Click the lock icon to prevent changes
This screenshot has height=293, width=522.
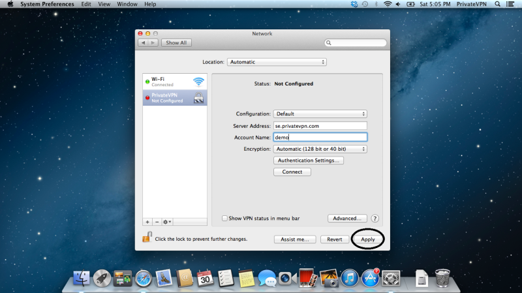(x=147, y=238)
